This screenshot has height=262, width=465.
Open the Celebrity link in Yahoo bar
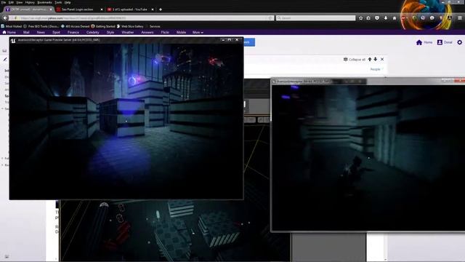[93, 32]
